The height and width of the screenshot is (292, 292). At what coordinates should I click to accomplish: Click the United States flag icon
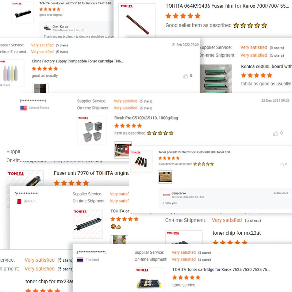[x=24, y=108]
